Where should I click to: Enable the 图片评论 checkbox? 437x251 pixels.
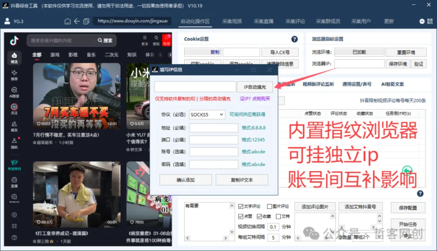(269, 206)
